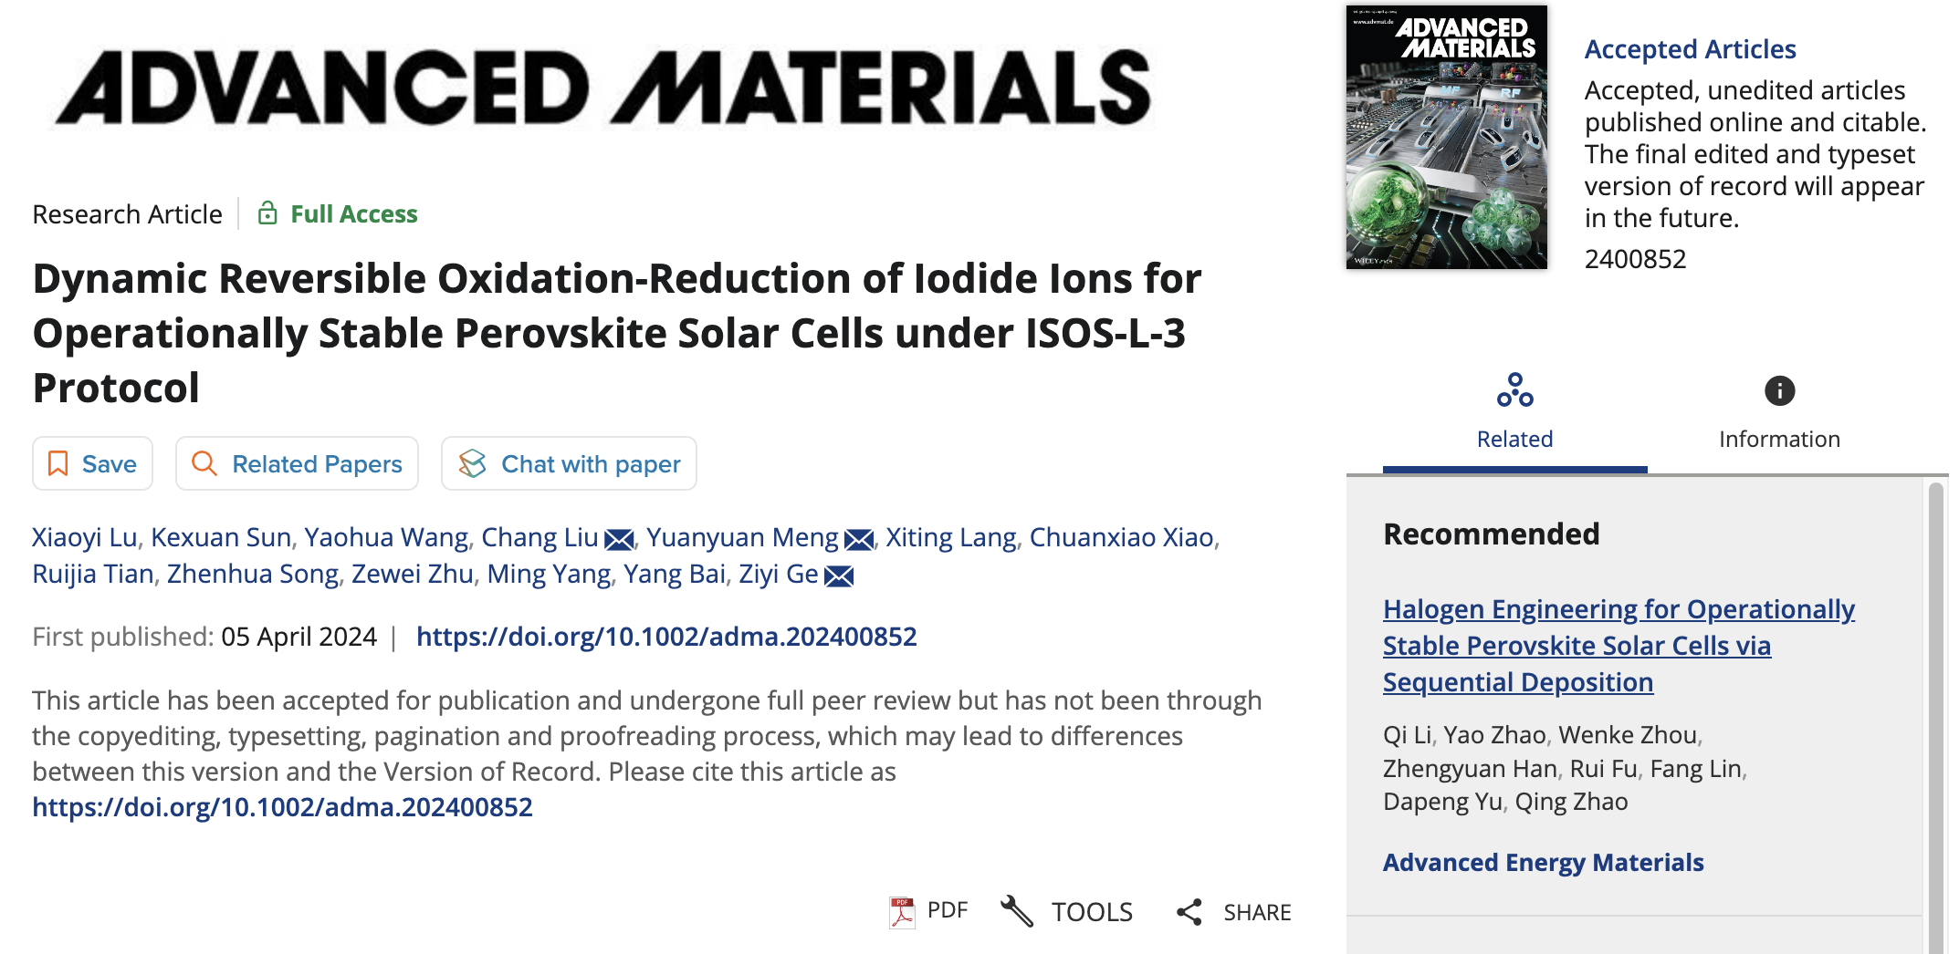Click the Recommended panel scrollbar
Image resolution: width=1959 pixels, height=954 pixels.
point(1935,716)
